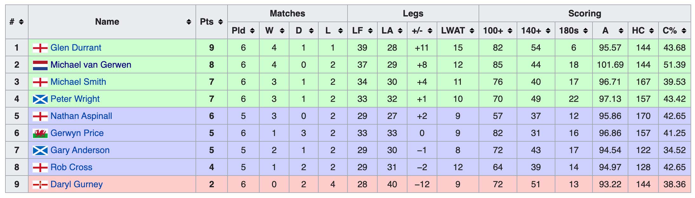Sort by LWAT column sort arrows

472,31
